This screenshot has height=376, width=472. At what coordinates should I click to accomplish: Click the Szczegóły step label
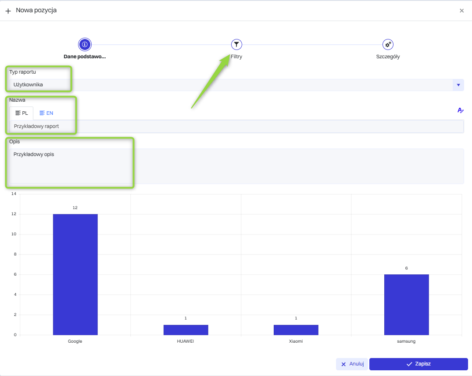(388, 57)
